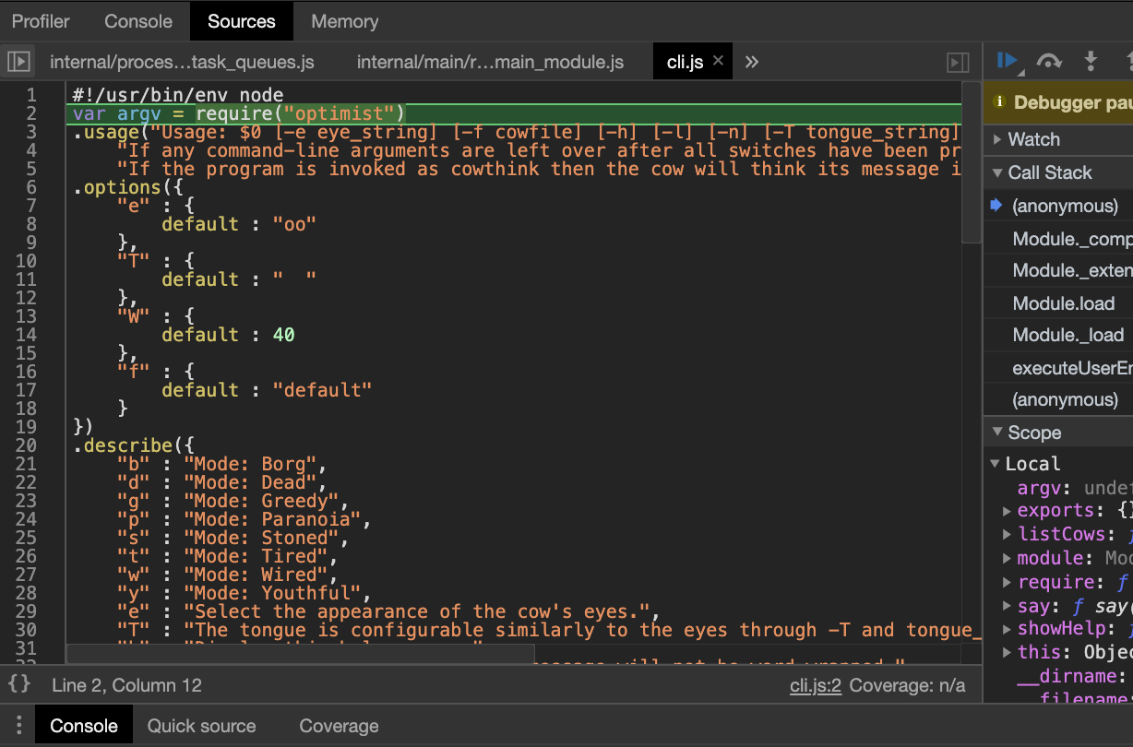Step into next function call
The height and width of the screenshot is (747, 1133).
point(1091,62)
